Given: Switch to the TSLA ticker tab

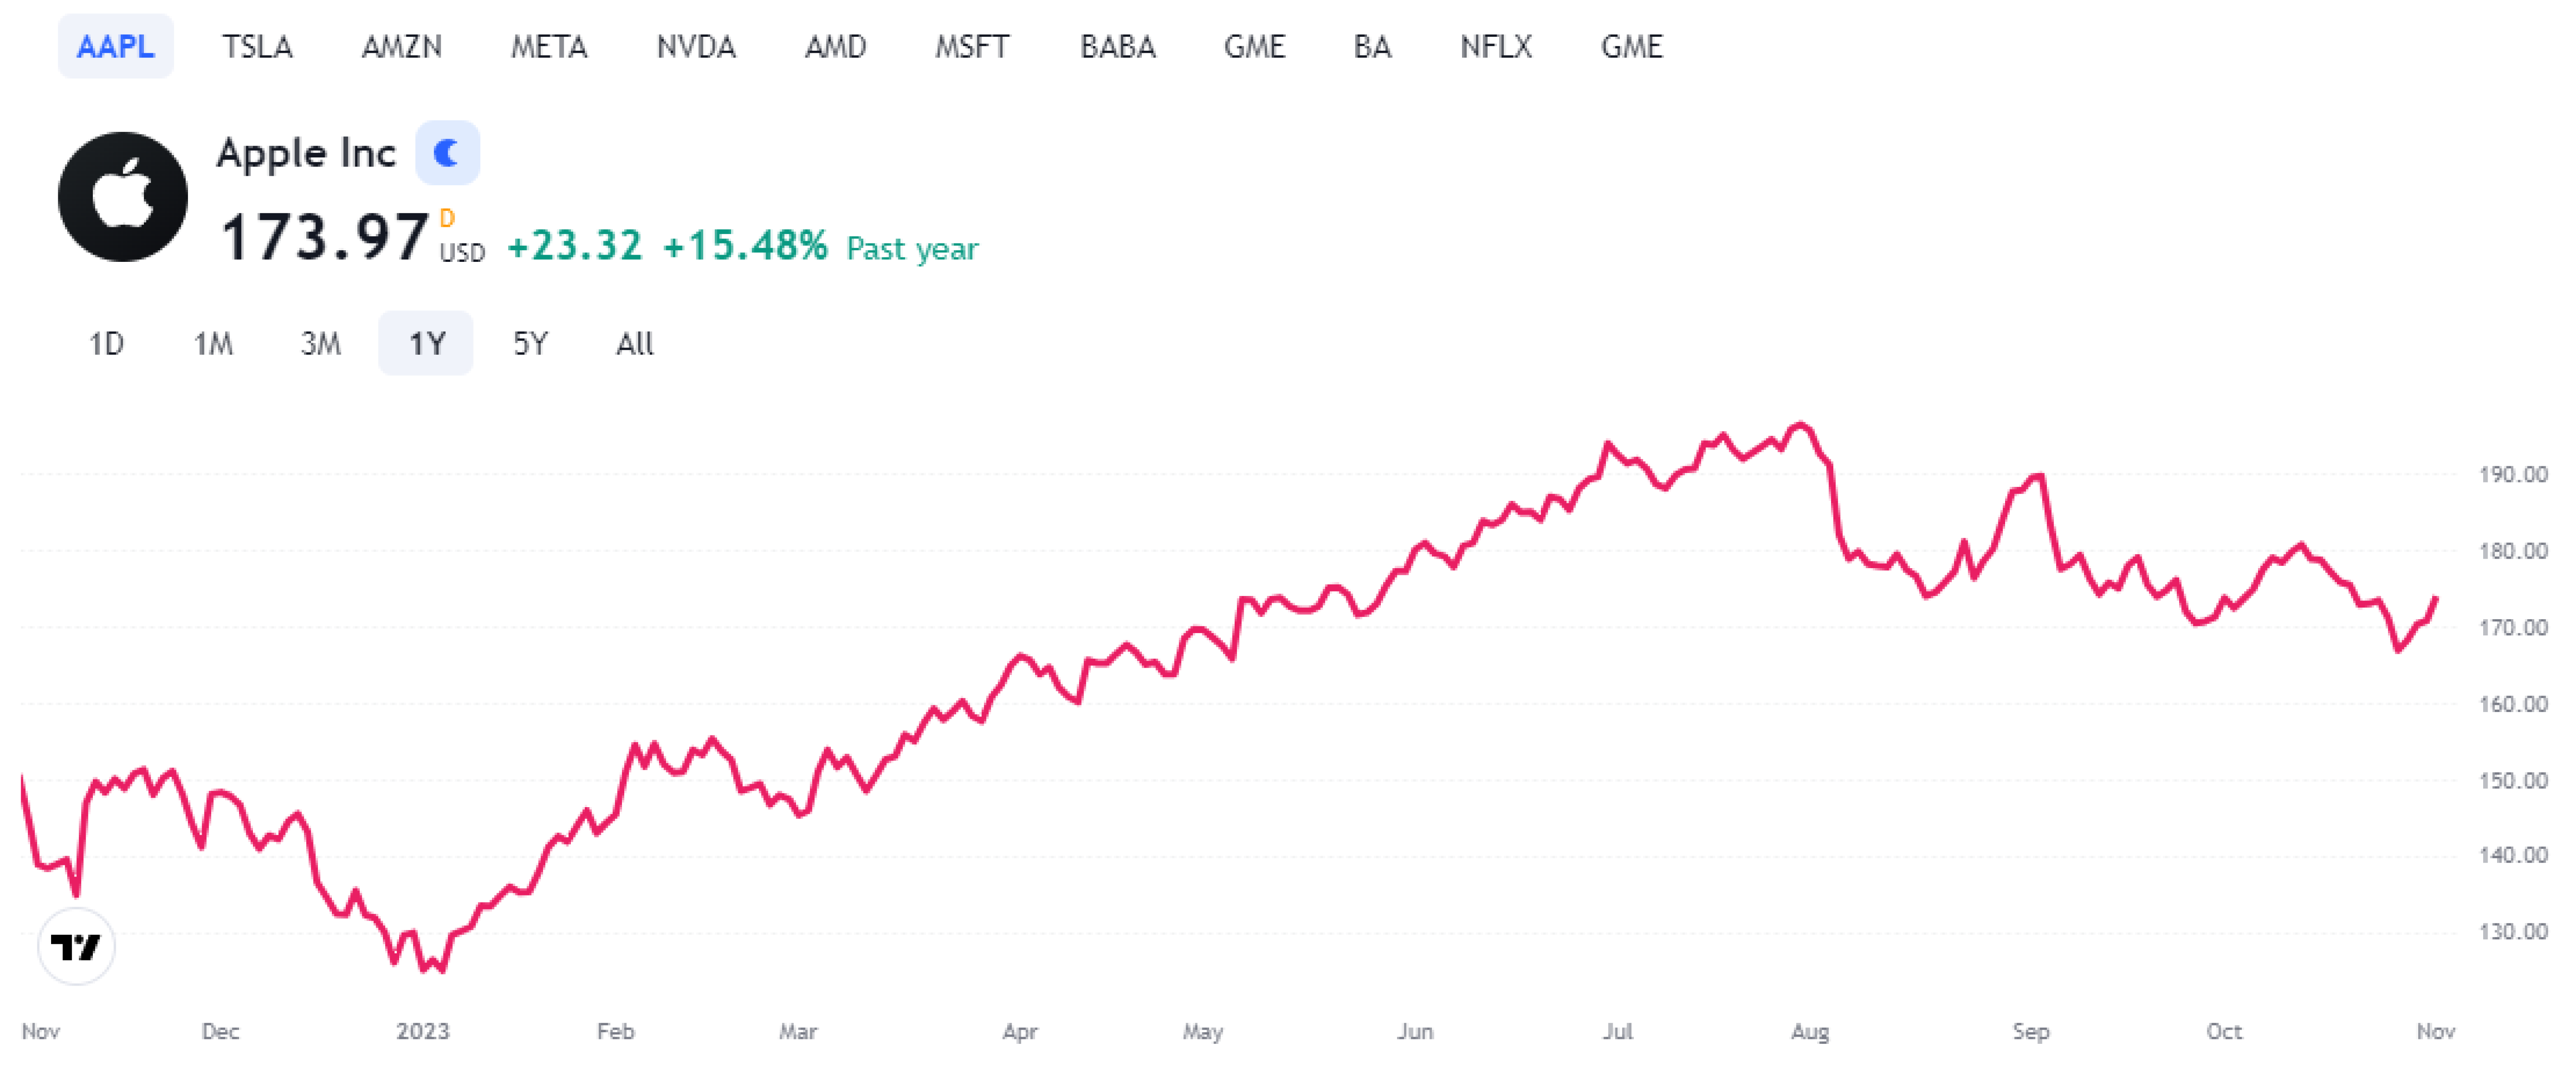Looking at the screenshot, I should coord(258,46).
